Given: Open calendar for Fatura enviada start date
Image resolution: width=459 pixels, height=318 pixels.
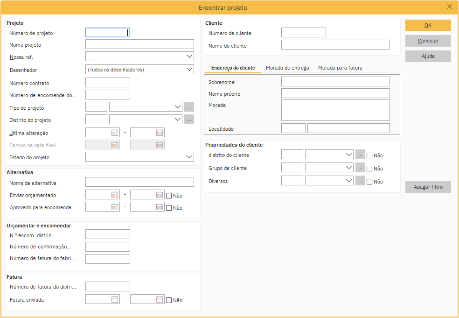Looking at the screenshot, I should [115, 300].
